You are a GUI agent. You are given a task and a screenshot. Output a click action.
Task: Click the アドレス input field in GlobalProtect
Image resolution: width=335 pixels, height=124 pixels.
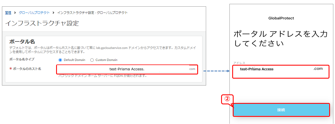281,72
